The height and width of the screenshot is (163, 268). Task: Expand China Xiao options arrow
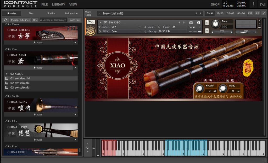[75, 67]
